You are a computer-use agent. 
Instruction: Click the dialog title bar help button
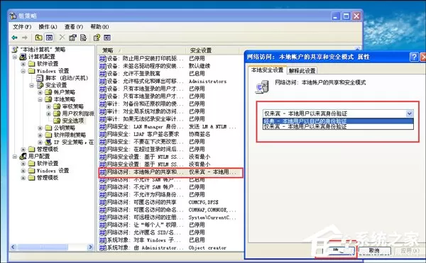(x=414, y=57)
